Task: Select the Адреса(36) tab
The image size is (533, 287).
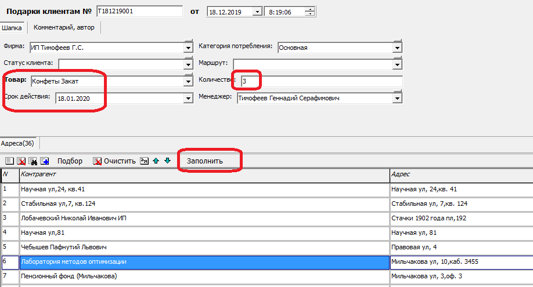Action: coord(17,143)
